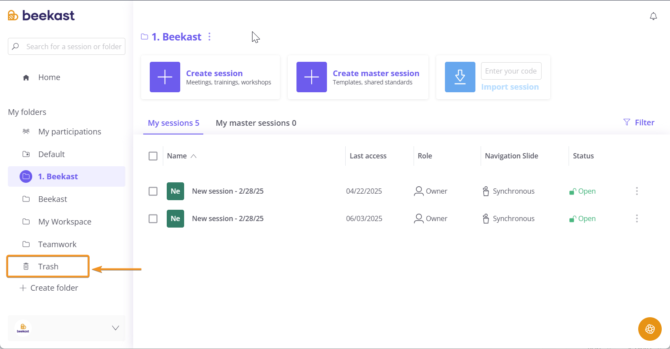Click the 04/22/2025 last access date

coord(364,191)
